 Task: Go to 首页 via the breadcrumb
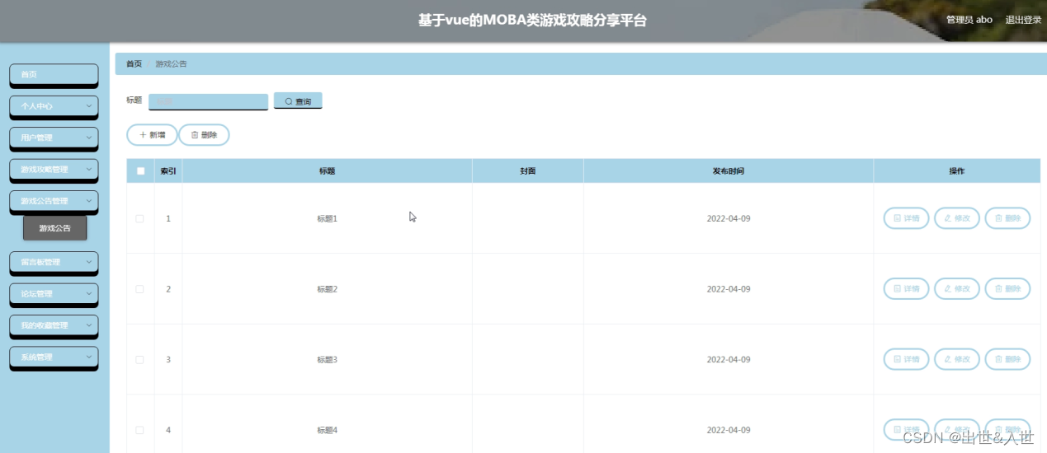(x=134, y=63)
